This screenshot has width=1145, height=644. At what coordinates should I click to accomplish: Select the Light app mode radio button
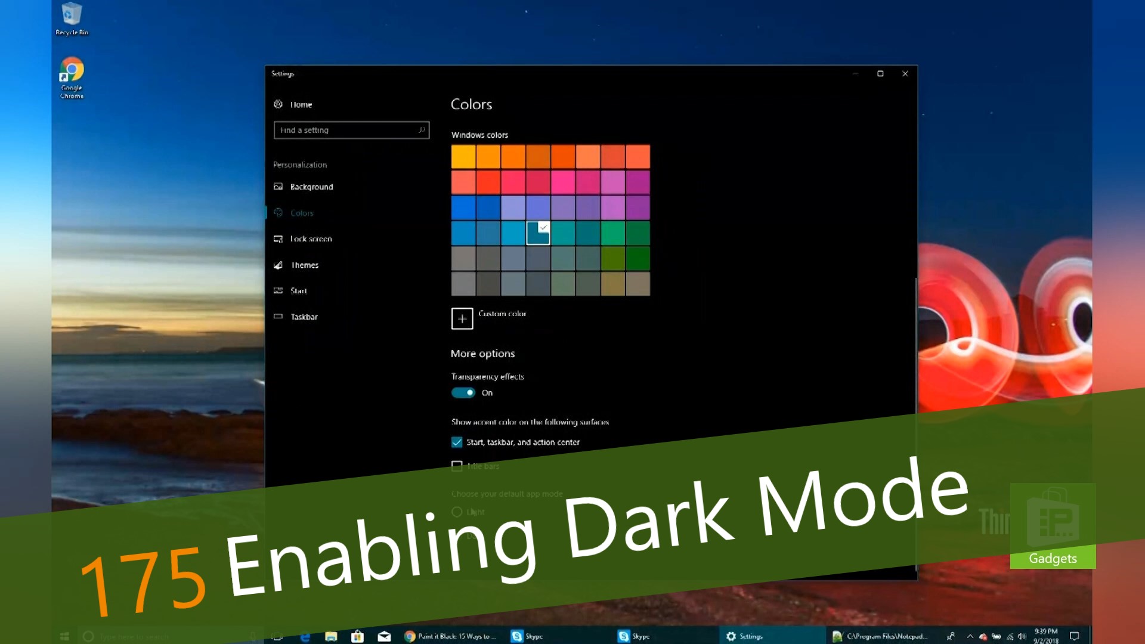457,512
